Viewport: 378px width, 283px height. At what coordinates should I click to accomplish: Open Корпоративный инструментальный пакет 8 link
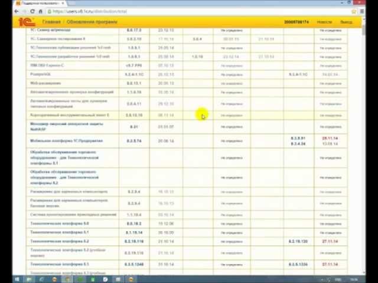tap(69, 115)
